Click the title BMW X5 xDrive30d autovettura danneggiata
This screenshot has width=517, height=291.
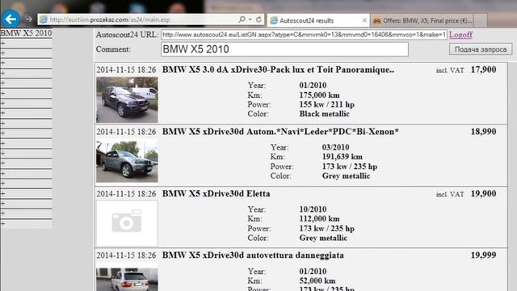click(x=253, y=255)
